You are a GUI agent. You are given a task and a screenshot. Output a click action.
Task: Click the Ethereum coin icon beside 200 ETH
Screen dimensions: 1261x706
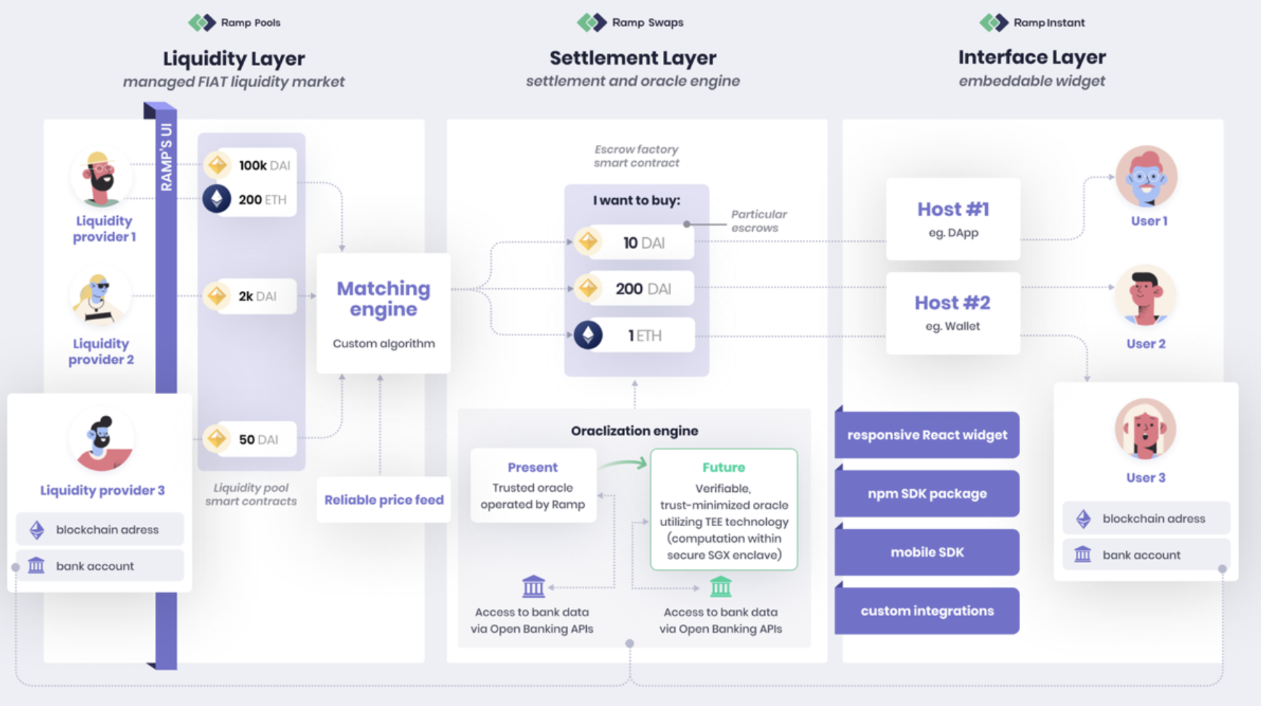tap(217, 199)
